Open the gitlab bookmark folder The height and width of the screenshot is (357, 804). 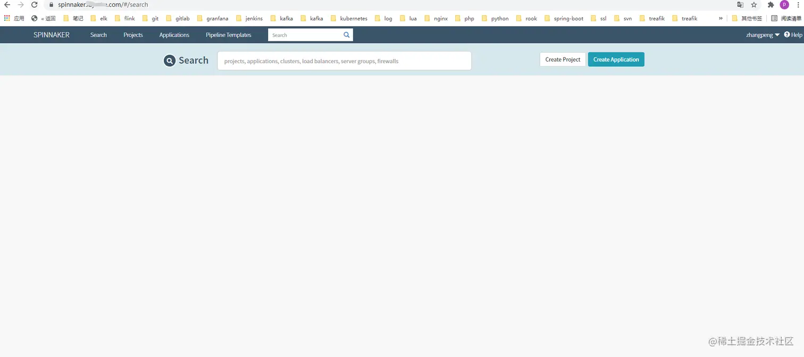178,18
